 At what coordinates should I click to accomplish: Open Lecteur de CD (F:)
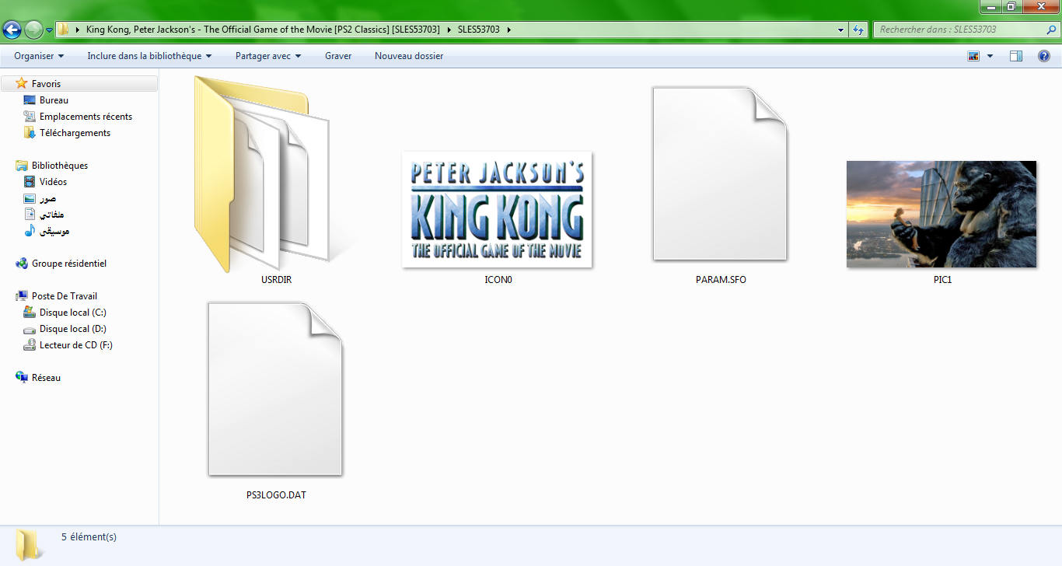[x=75, y=345]
